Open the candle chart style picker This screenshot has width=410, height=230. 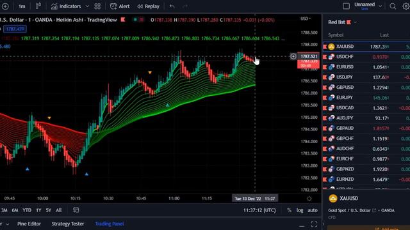(38, 6)
